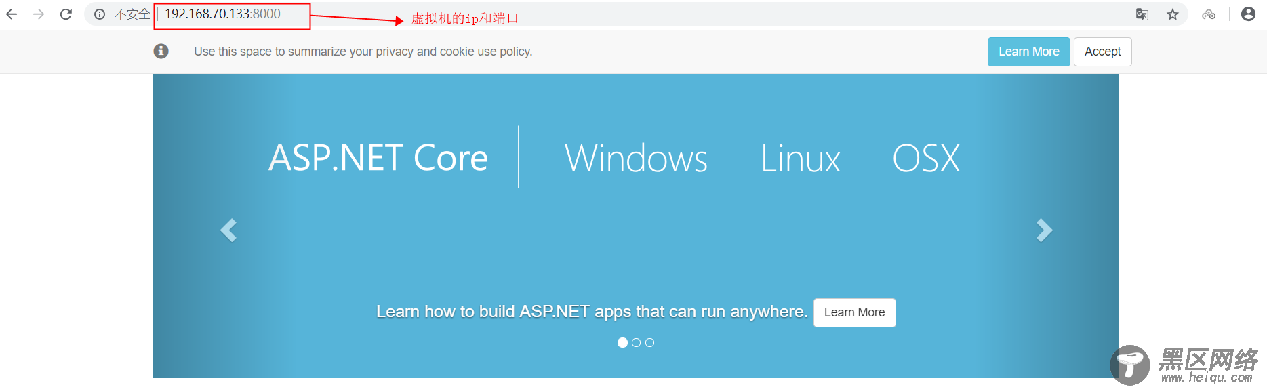Open the user profile avatar
This screenshot has height=389, width=1267.
point(1249,14)
